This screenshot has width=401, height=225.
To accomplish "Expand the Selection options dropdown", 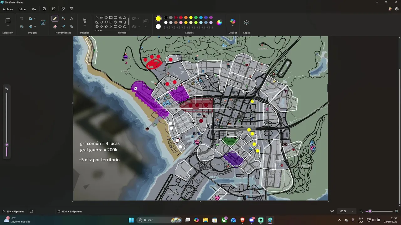I will (x=8, y=26).
